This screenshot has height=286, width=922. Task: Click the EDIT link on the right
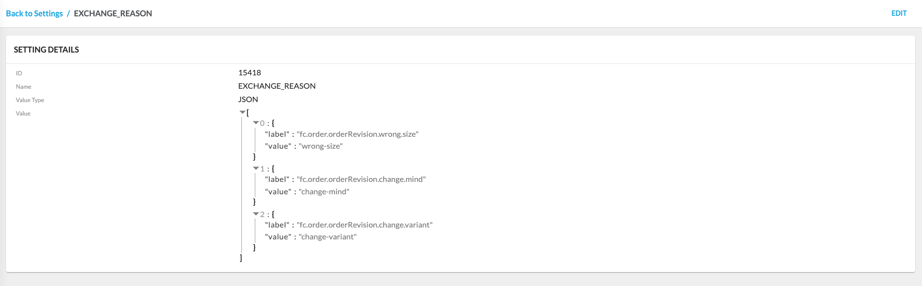pos(900,13)
